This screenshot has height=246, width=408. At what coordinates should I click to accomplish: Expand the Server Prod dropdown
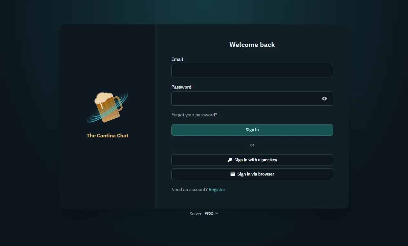pyautogui.click(x=211, y=213)
